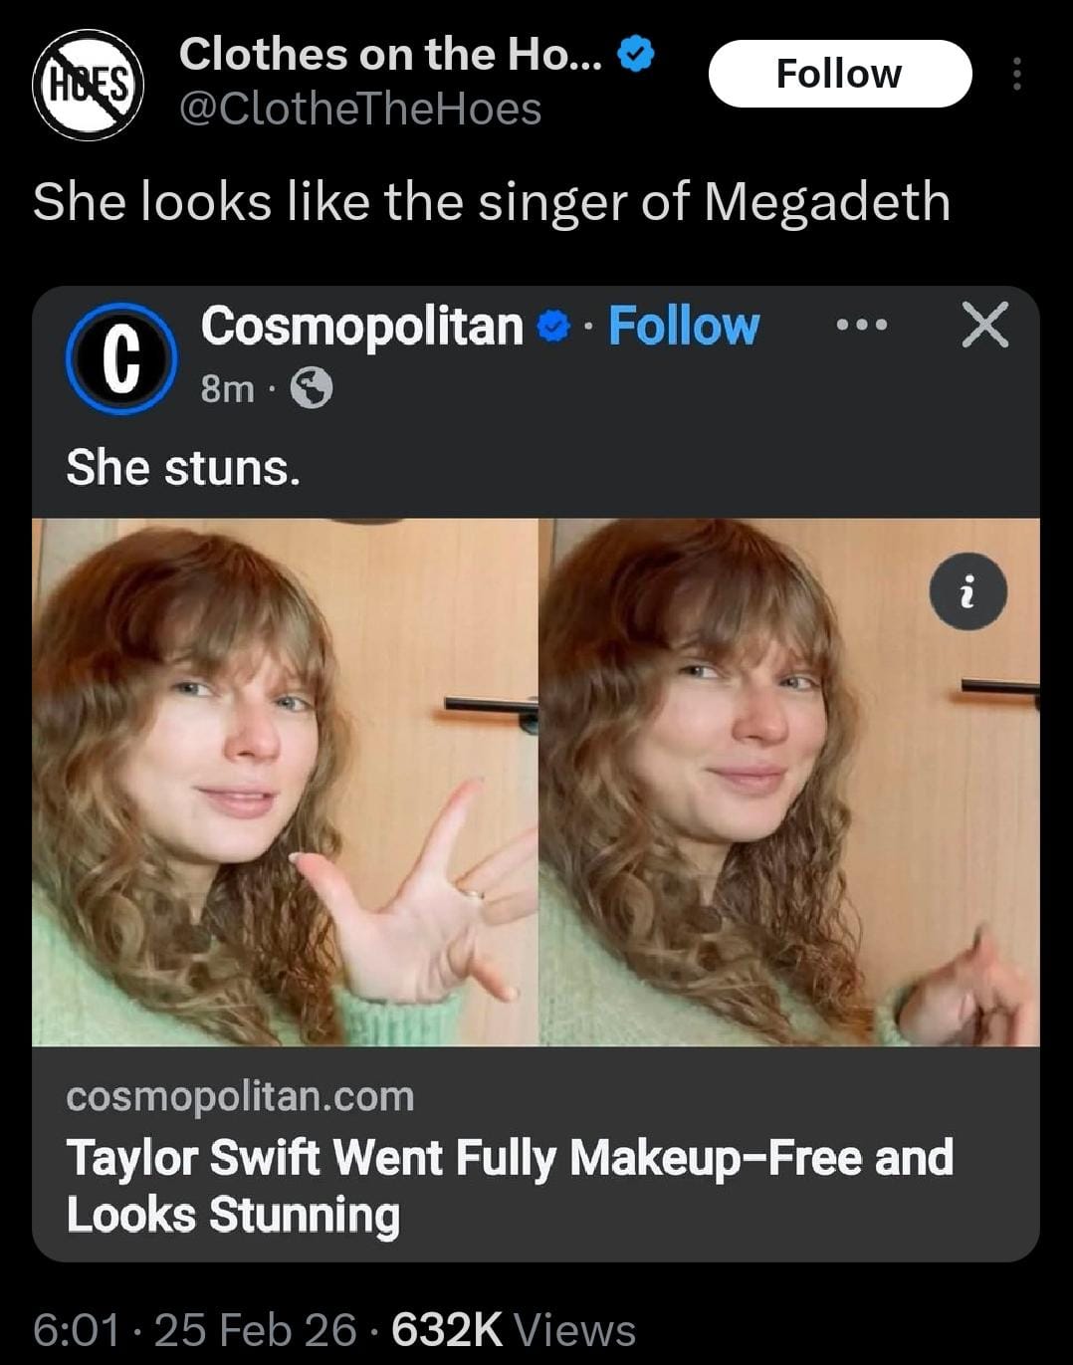Open the @ClotheTheHoes handle
The width and height of the screenshot is (1073, 1365).
(360, 109)
